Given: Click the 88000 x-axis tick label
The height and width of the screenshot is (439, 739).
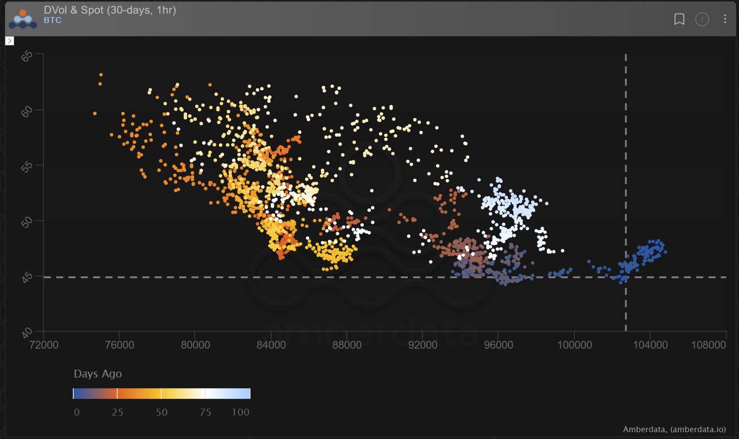Looking at the screenshot, I should 347,345.
